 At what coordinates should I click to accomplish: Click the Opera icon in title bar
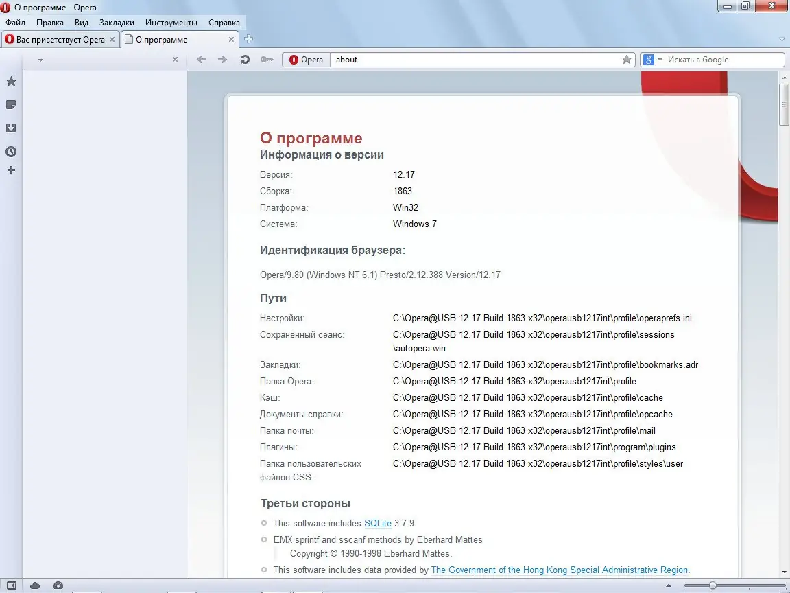5,7
